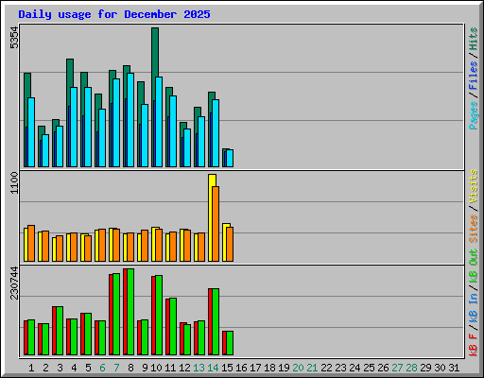This screenshot has width=484, height=378.
Task: Click the 230744 kB axis value
Action: click(x=14, y=283)
